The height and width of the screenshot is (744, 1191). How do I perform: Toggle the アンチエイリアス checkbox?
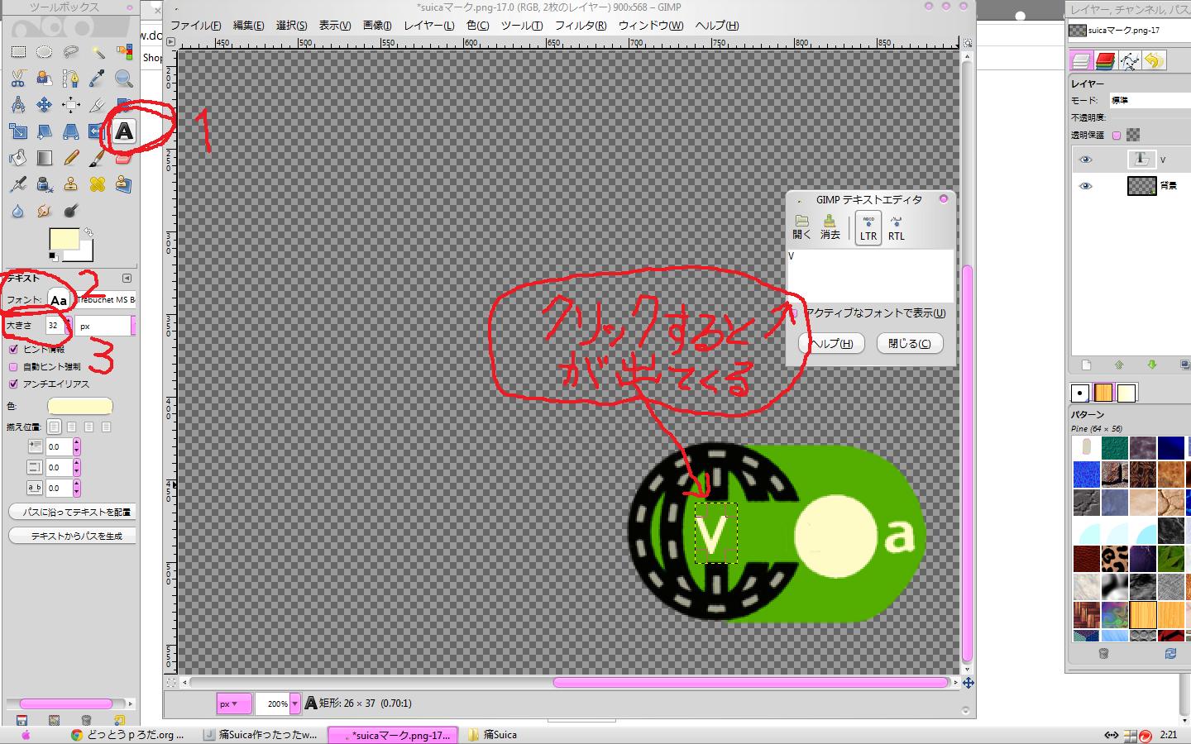(13, 384)
